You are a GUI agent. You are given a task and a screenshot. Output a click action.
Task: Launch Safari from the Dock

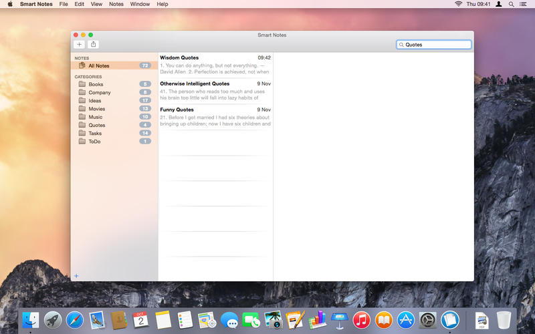point(75,321)
